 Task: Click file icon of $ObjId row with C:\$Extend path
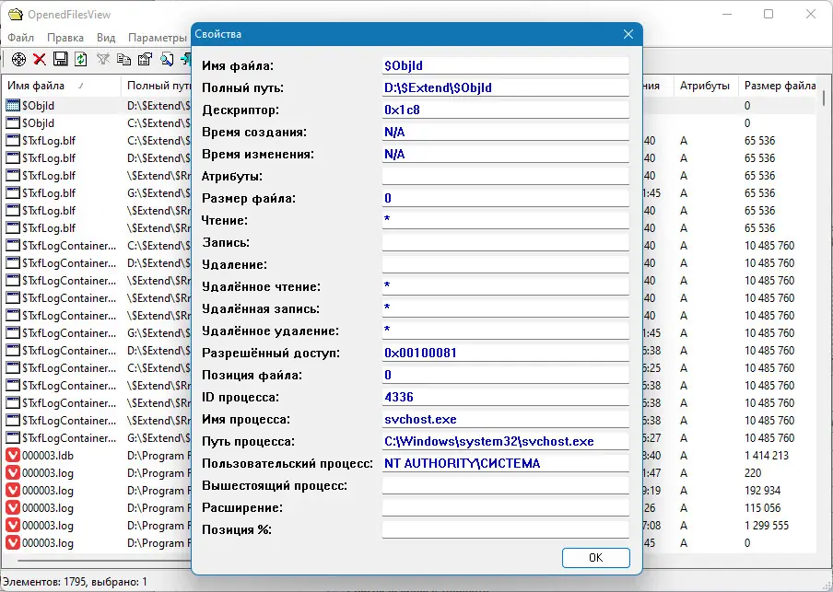tap(13, 122)
